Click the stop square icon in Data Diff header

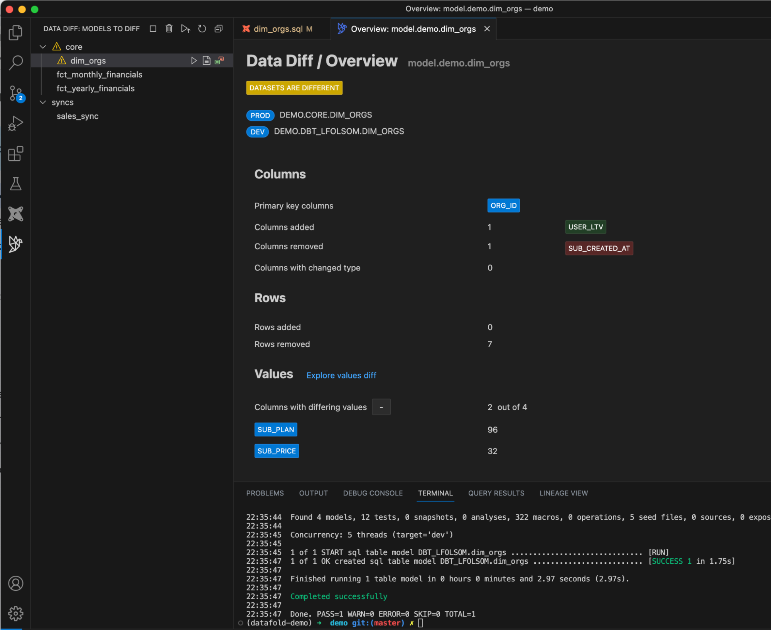153,29
